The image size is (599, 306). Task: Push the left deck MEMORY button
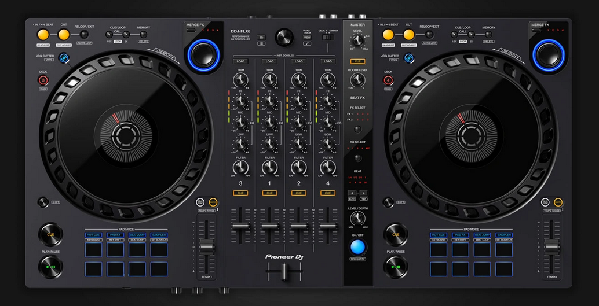[144, 34]
